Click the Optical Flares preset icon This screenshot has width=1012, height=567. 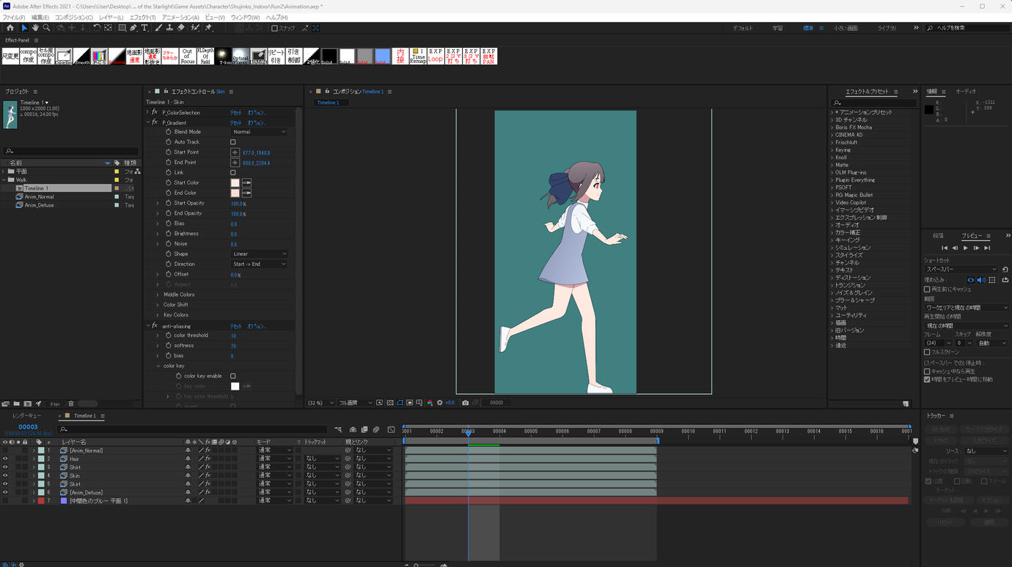click(241, 56)
